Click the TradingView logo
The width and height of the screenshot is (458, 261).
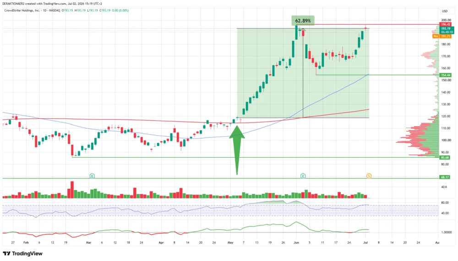click(23, 253)
